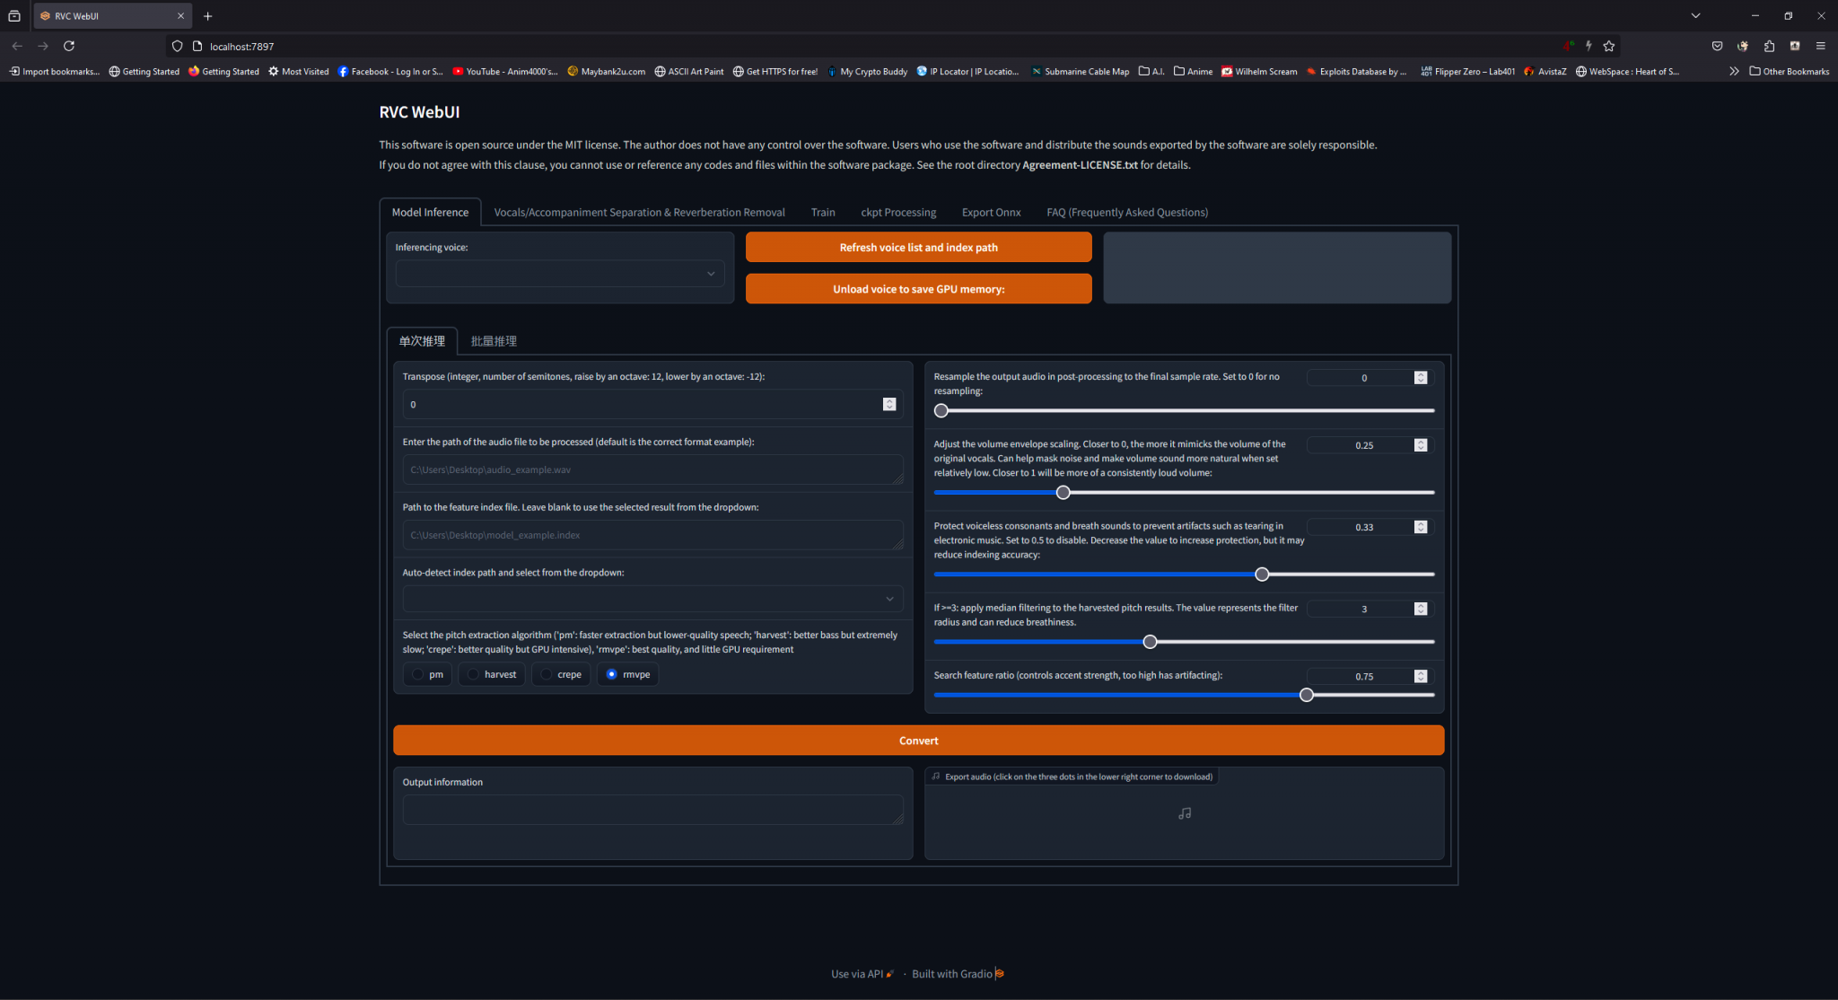Image resolution: width=1838 pixels, height=1000 pixels.
Task: Switch to the Train tab
Action: 822,212
